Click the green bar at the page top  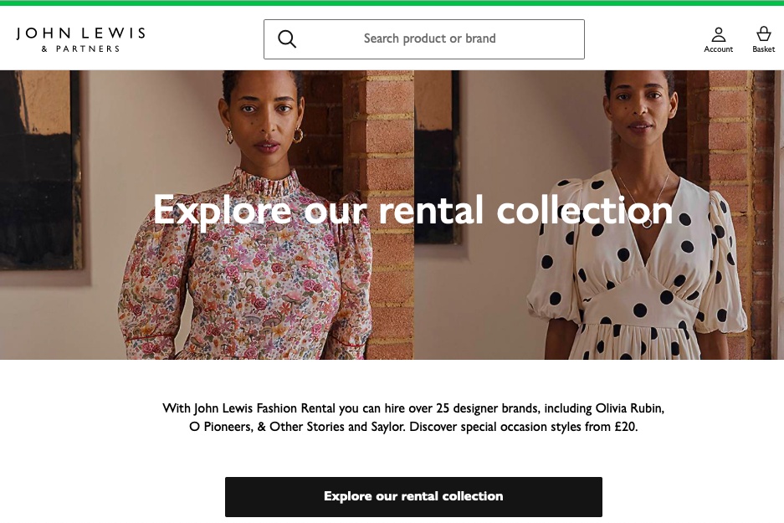(392, 3)
